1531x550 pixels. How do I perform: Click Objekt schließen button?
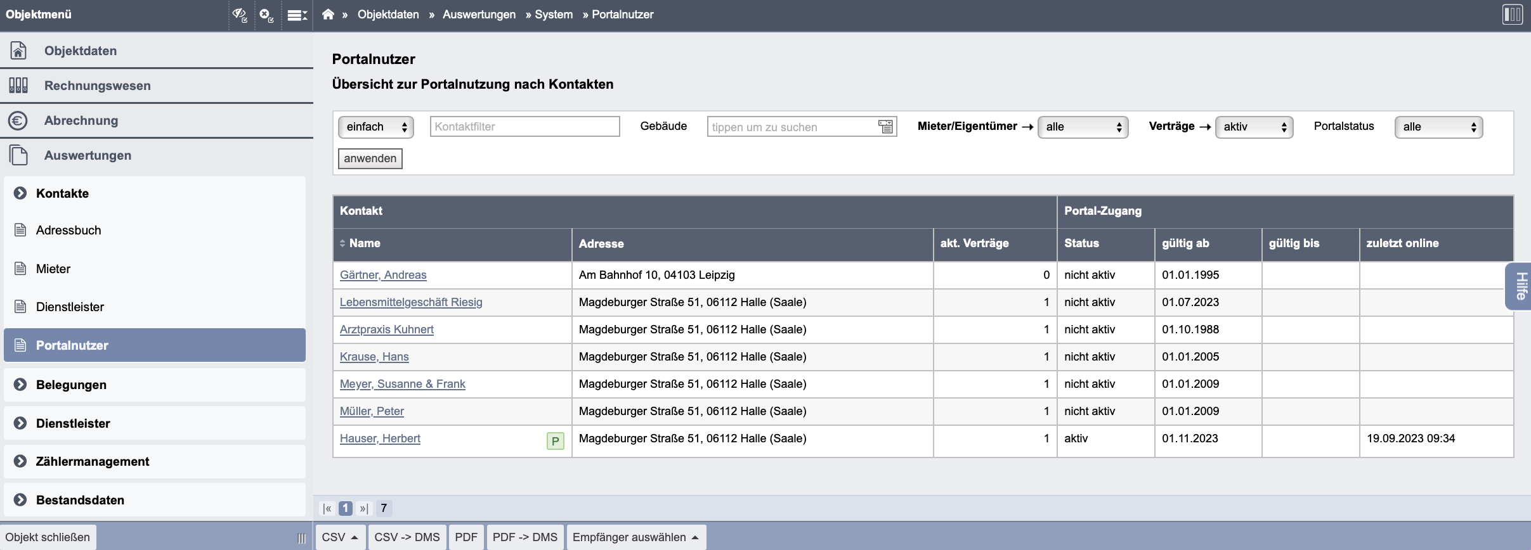point(48,537)
